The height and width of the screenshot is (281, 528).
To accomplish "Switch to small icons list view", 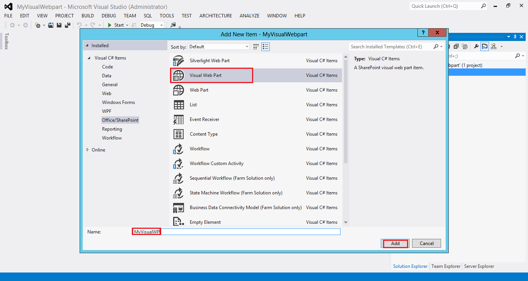I will [x=266, y=47].
